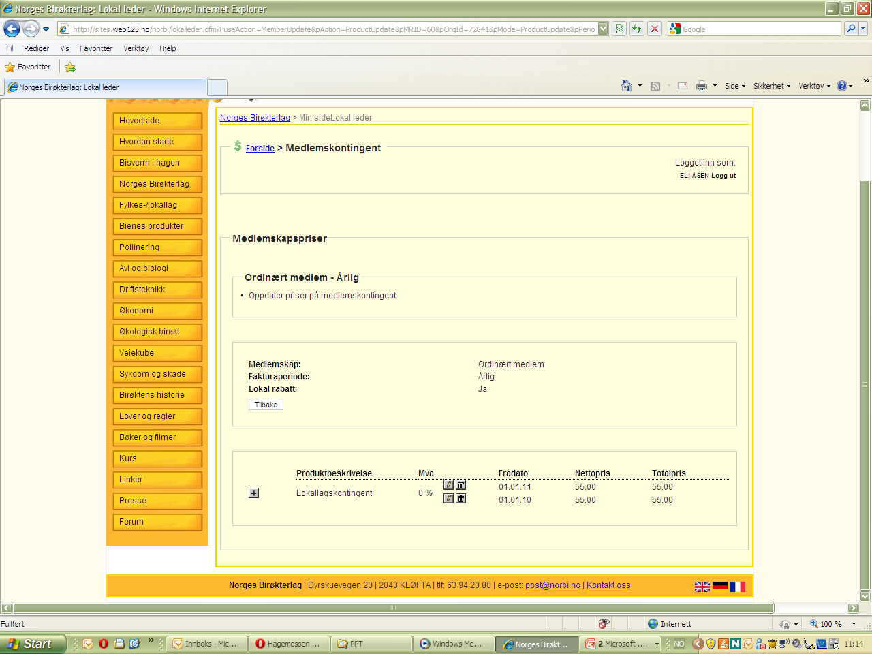Delete the 01.01.10 price row trash icon
This screenshot has width=872, height=654.
pos(461,498)
